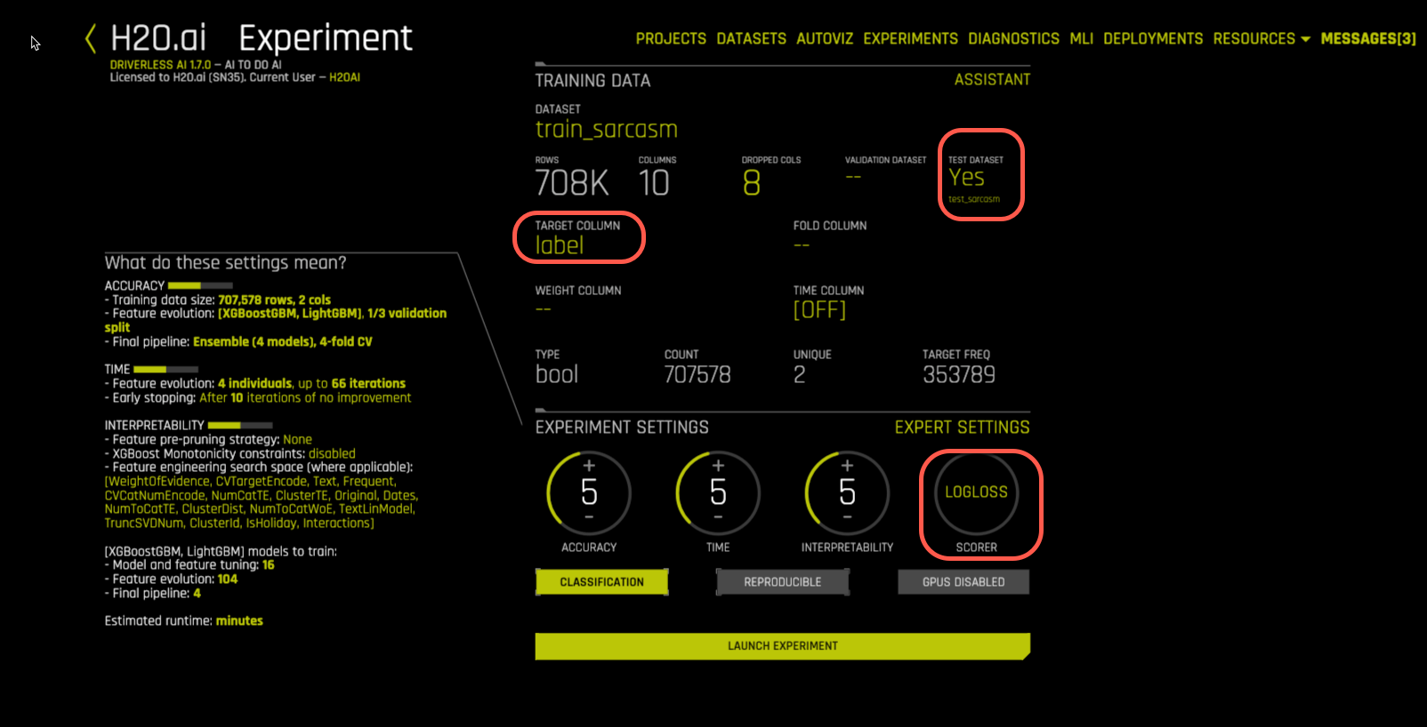Screen dimensions: 1427x727
Task: Choose a validation dataset
Action: click(854, 177)
